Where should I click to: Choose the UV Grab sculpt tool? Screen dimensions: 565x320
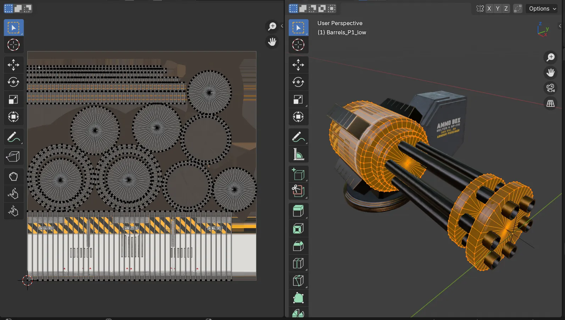click(13, 176)
